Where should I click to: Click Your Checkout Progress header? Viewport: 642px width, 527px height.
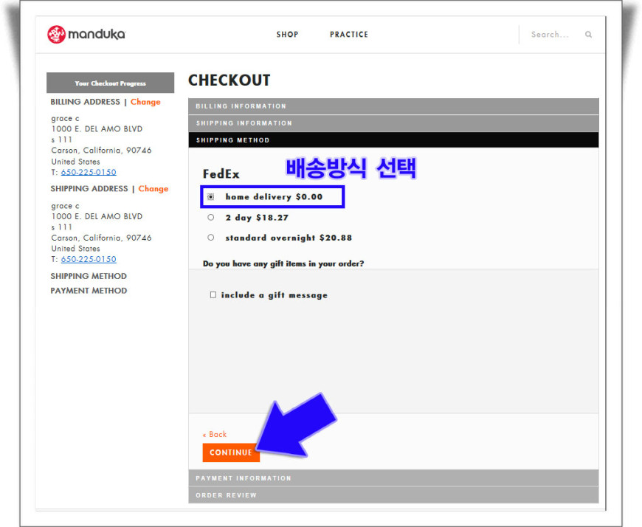110,83
